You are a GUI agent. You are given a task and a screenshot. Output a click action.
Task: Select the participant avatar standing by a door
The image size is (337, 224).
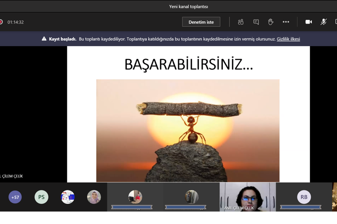[192, 197]
